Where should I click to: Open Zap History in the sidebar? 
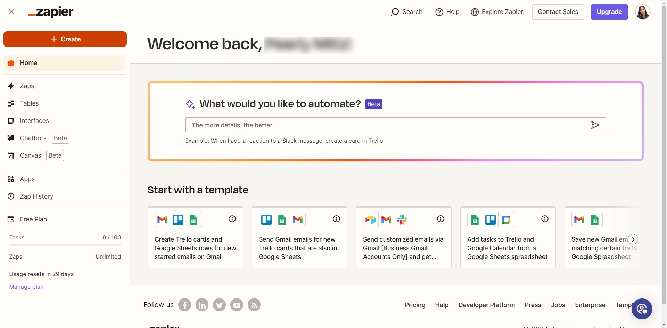point(36,196)
